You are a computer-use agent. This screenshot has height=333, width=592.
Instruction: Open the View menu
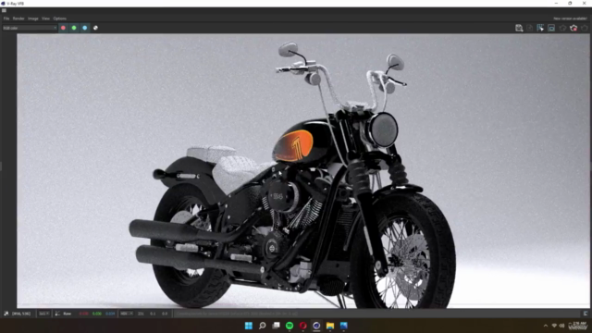pyautogui.click(x=45, y=18)
